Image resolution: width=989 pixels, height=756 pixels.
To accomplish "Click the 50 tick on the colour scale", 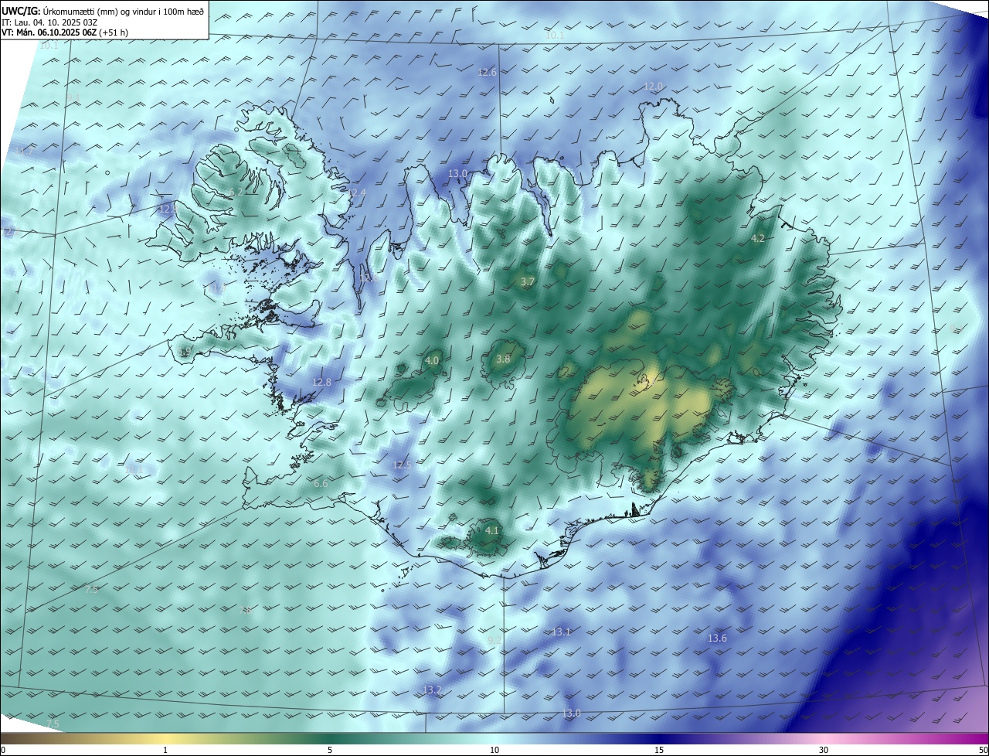I will [983, 750].
